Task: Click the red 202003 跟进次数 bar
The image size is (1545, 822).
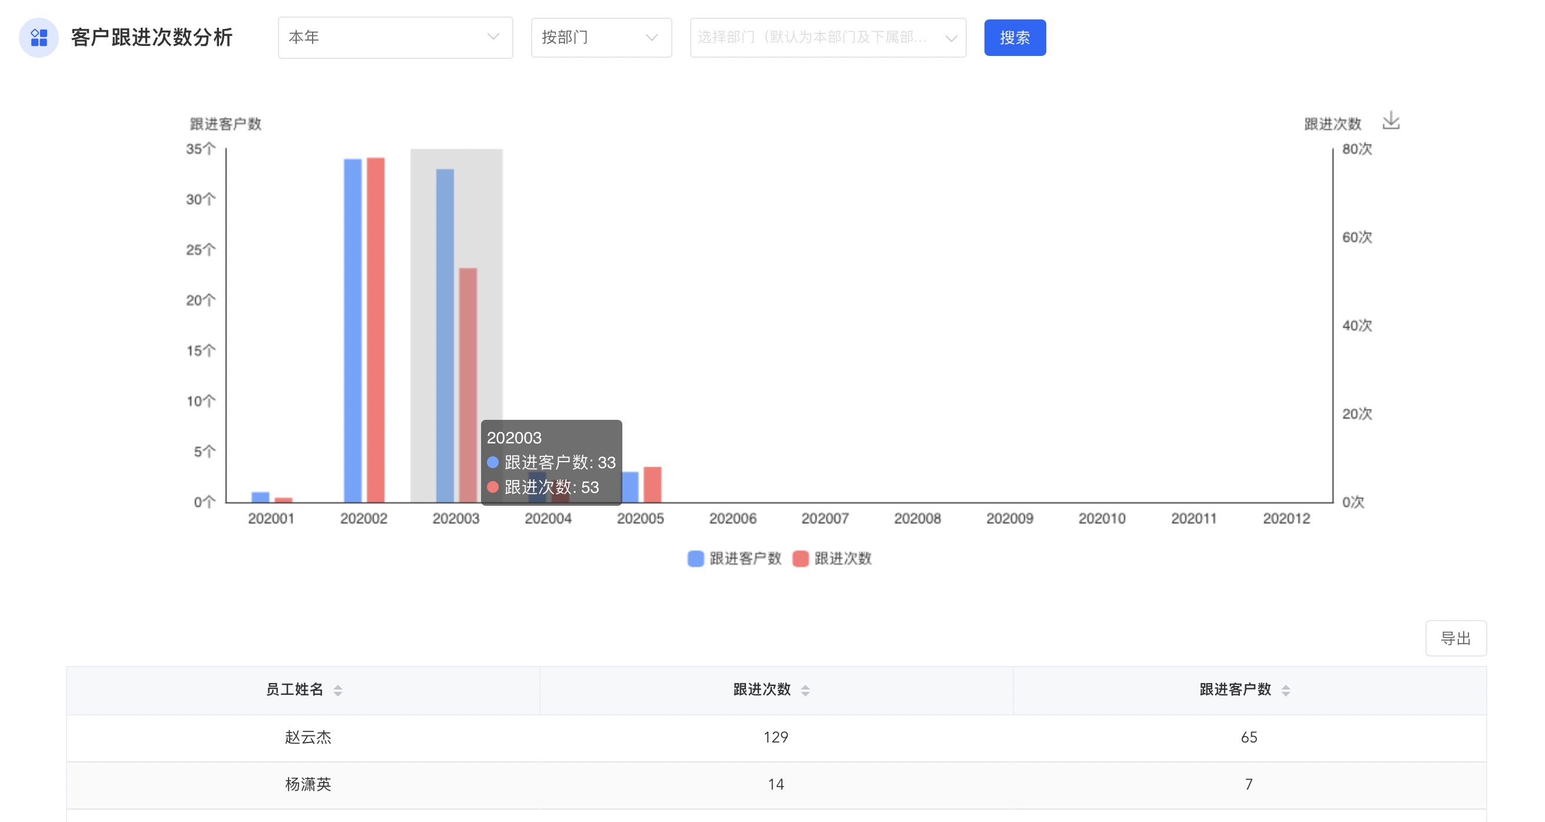Action: point(468,385)
